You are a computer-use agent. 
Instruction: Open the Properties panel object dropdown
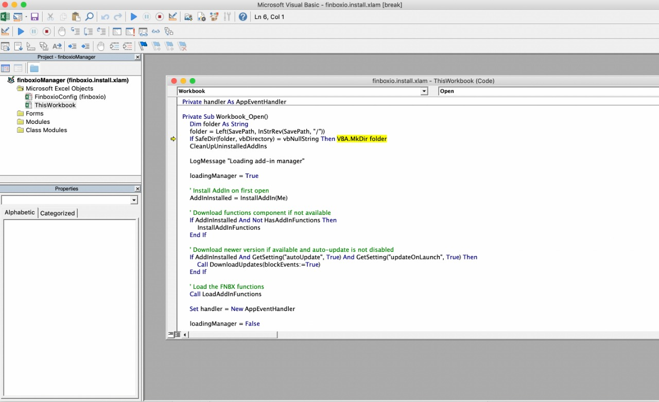point(134,200)
